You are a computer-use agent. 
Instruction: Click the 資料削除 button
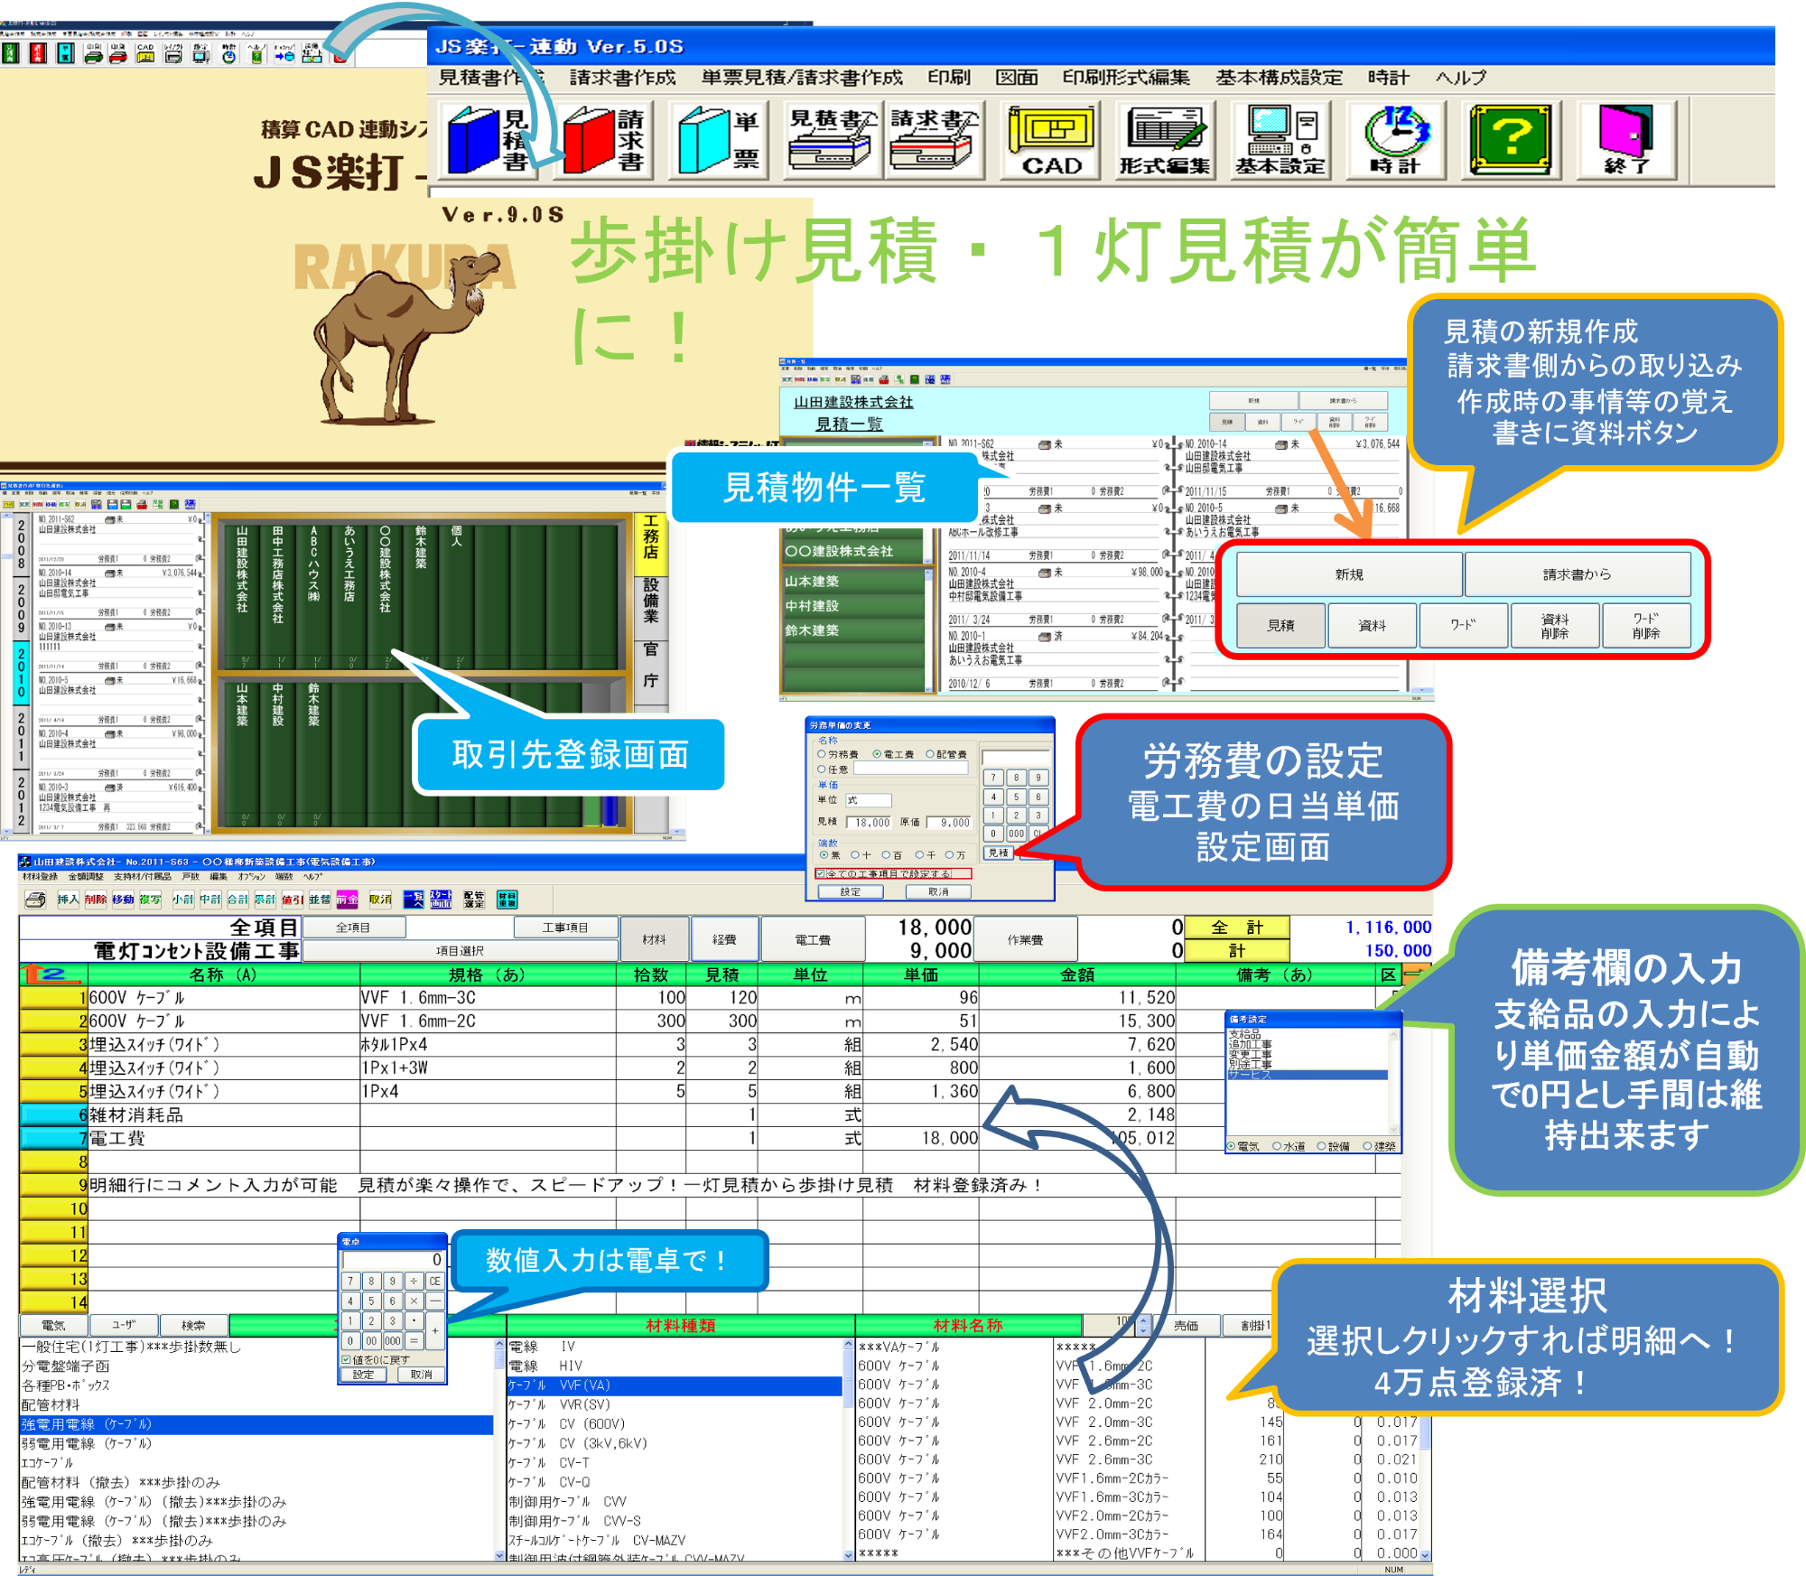point(1554,626)
